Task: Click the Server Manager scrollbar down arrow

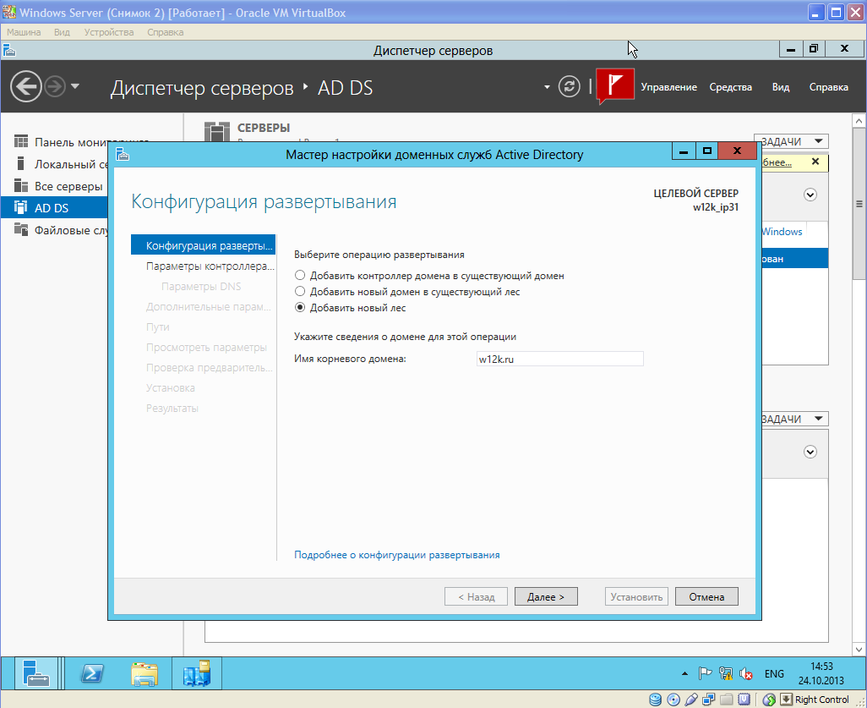Action: point(859,649)
